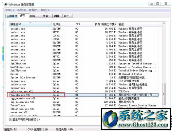Screen dimensions: 172x131
Task: Select the tcls_core.exe *32 process
Action: click(84, 92)
